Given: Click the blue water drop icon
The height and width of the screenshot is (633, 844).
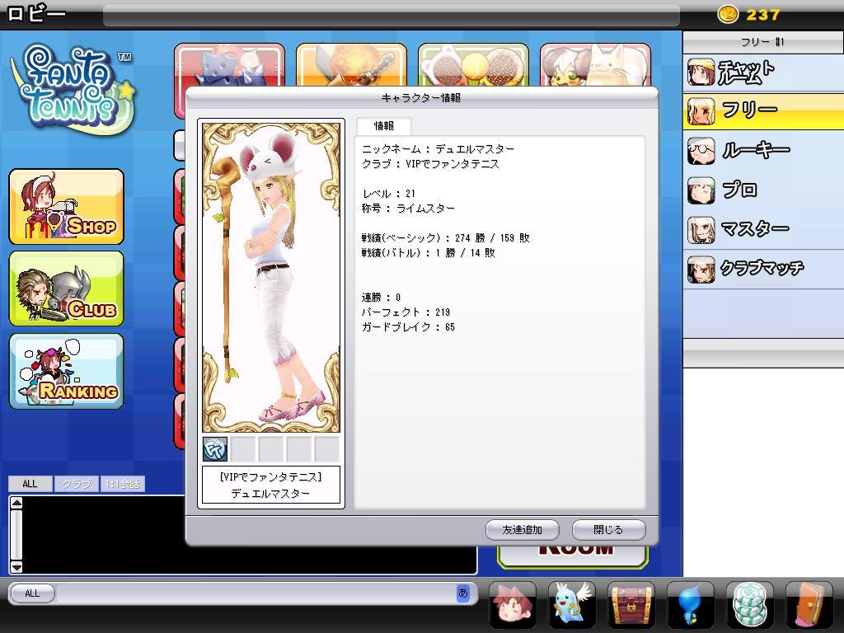Looking at the screenshot, I should [x=691, y=604].
